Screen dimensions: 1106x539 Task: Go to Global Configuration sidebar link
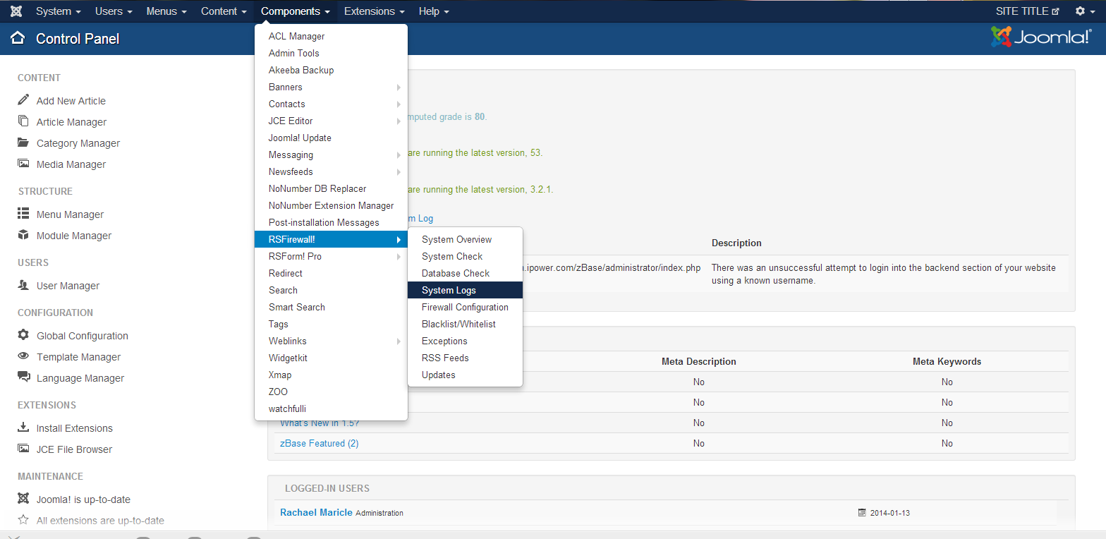click(x=83, y=336)
